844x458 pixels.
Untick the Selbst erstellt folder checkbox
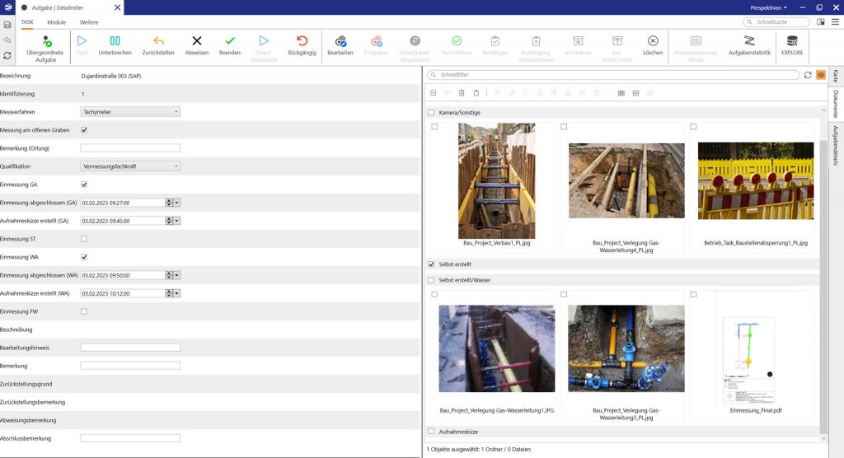click(x=431, y=264)
